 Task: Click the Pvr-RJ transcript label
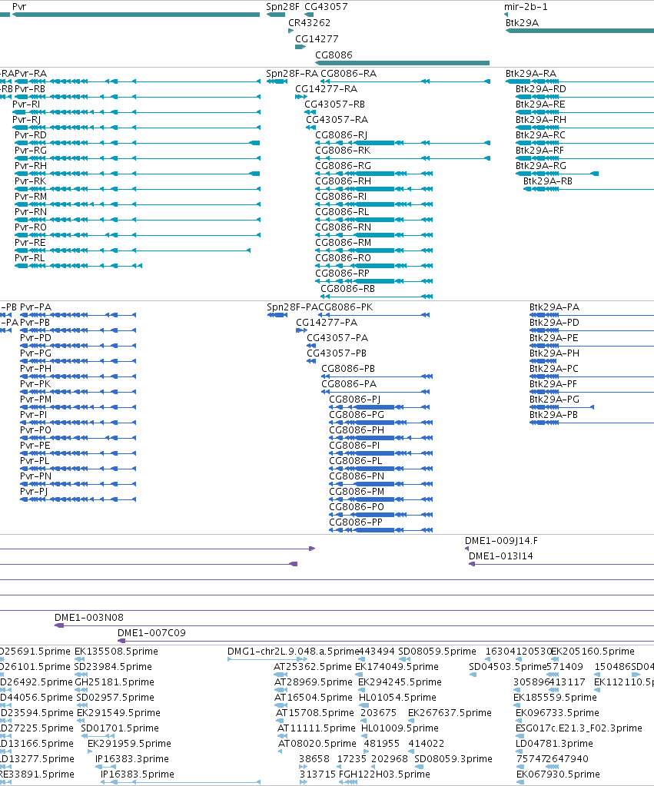click(27, 120)
